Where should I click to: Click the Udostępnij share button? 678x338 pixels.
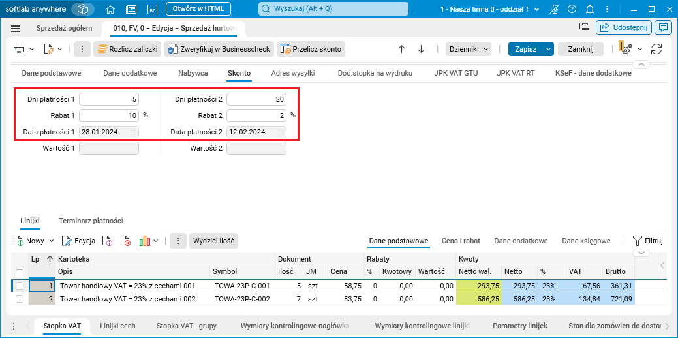[624, 27]
